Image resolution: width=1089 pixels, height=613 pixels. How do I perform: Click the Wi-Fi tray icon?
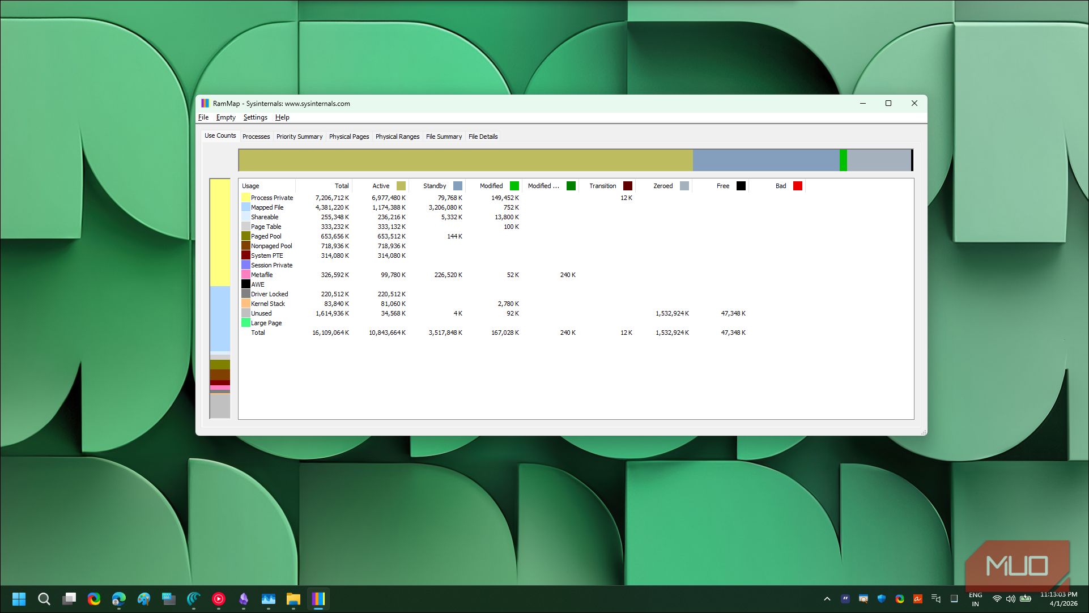[x=997, y=599]
